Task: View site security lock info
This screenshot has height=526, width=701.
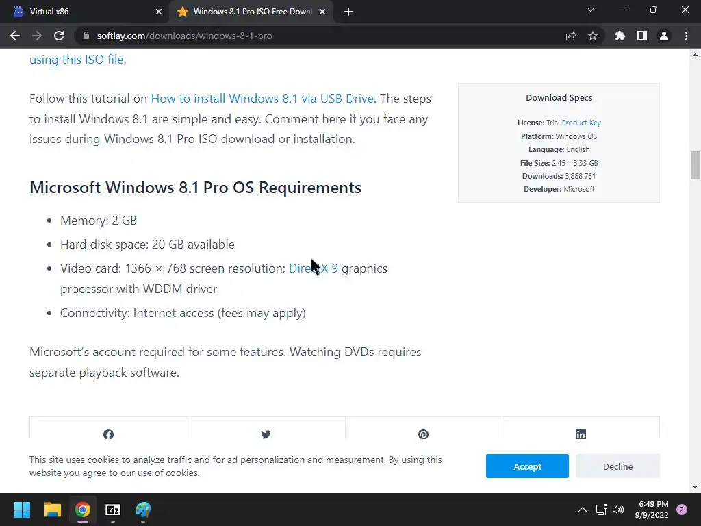Action: click(x=86, y=36)
